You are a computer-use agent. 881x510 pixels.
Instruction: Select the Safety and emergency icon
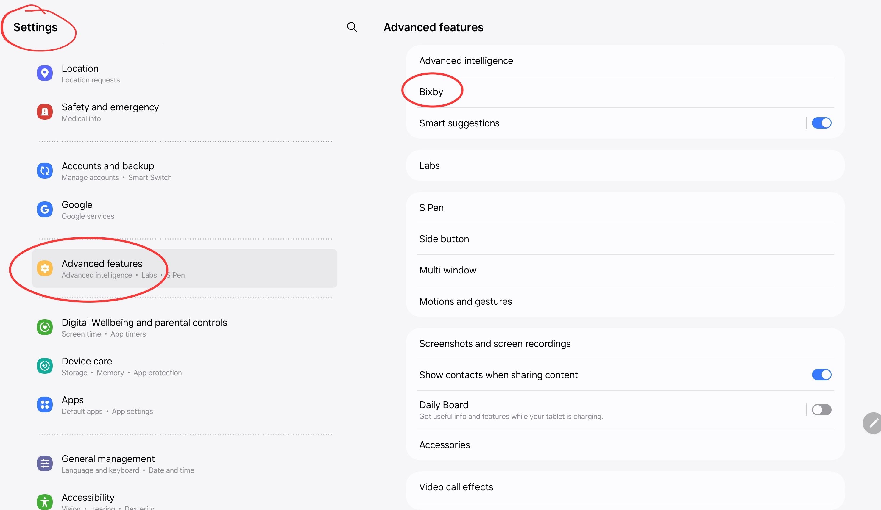point(45,111)
